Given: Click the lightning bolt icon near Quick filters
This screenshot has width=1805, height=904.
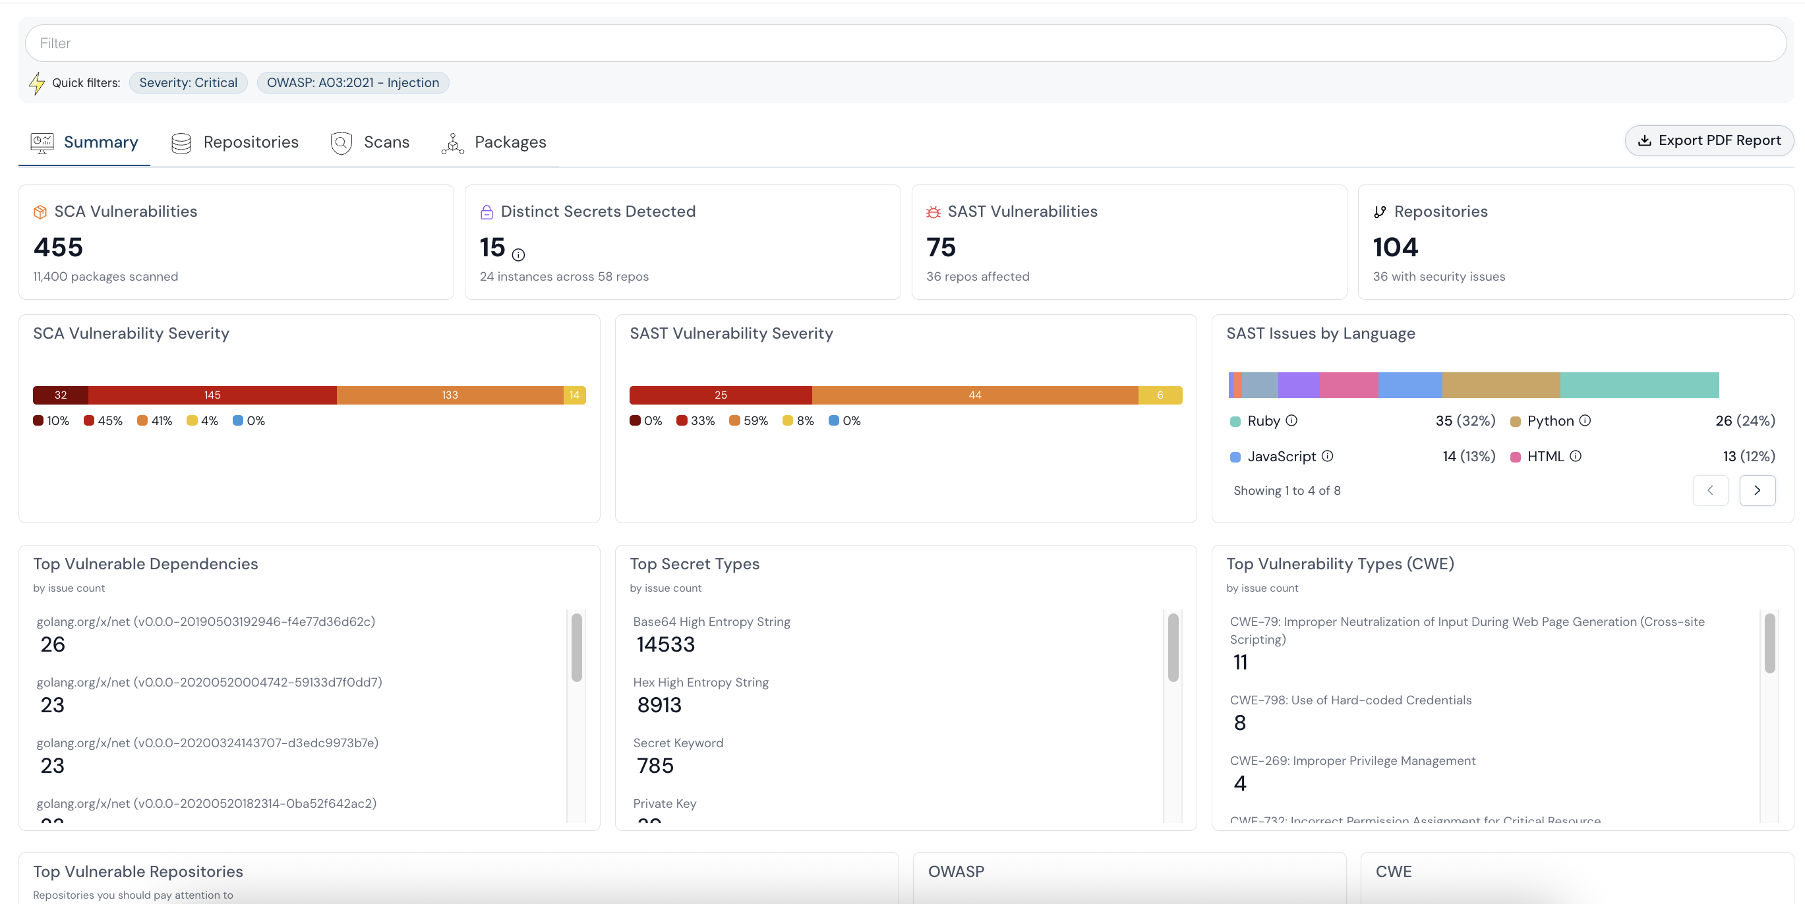Looking at the screenshot, I should 38,82.
